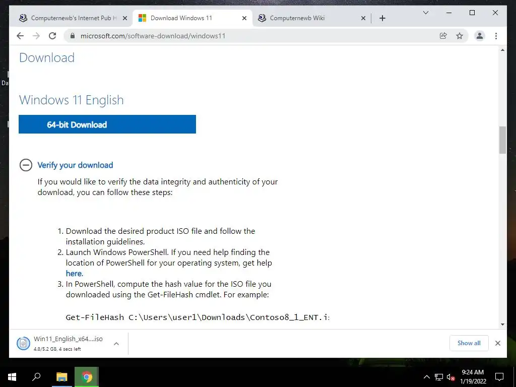Expand the download item options chevron
516x387 pixels.
pyautogui.click(x=116, y=344)
